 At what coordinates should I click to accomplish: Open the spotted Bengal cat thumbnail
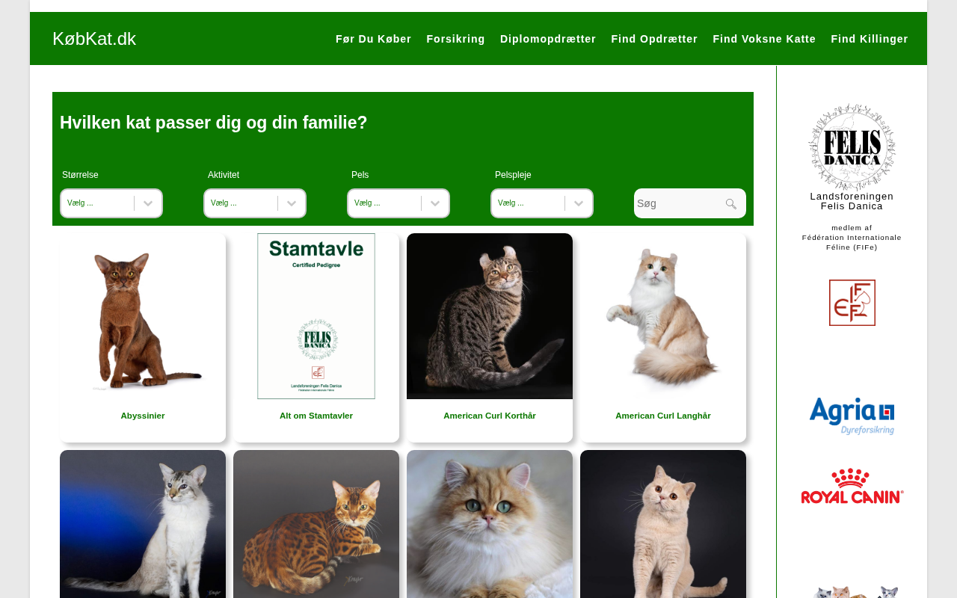click(316, 524)
